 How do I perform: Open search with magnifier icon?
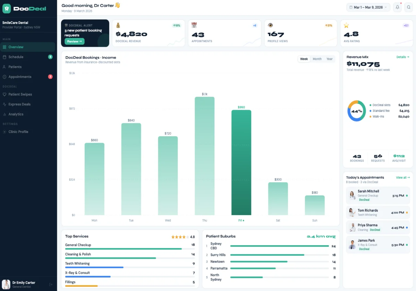408,7
